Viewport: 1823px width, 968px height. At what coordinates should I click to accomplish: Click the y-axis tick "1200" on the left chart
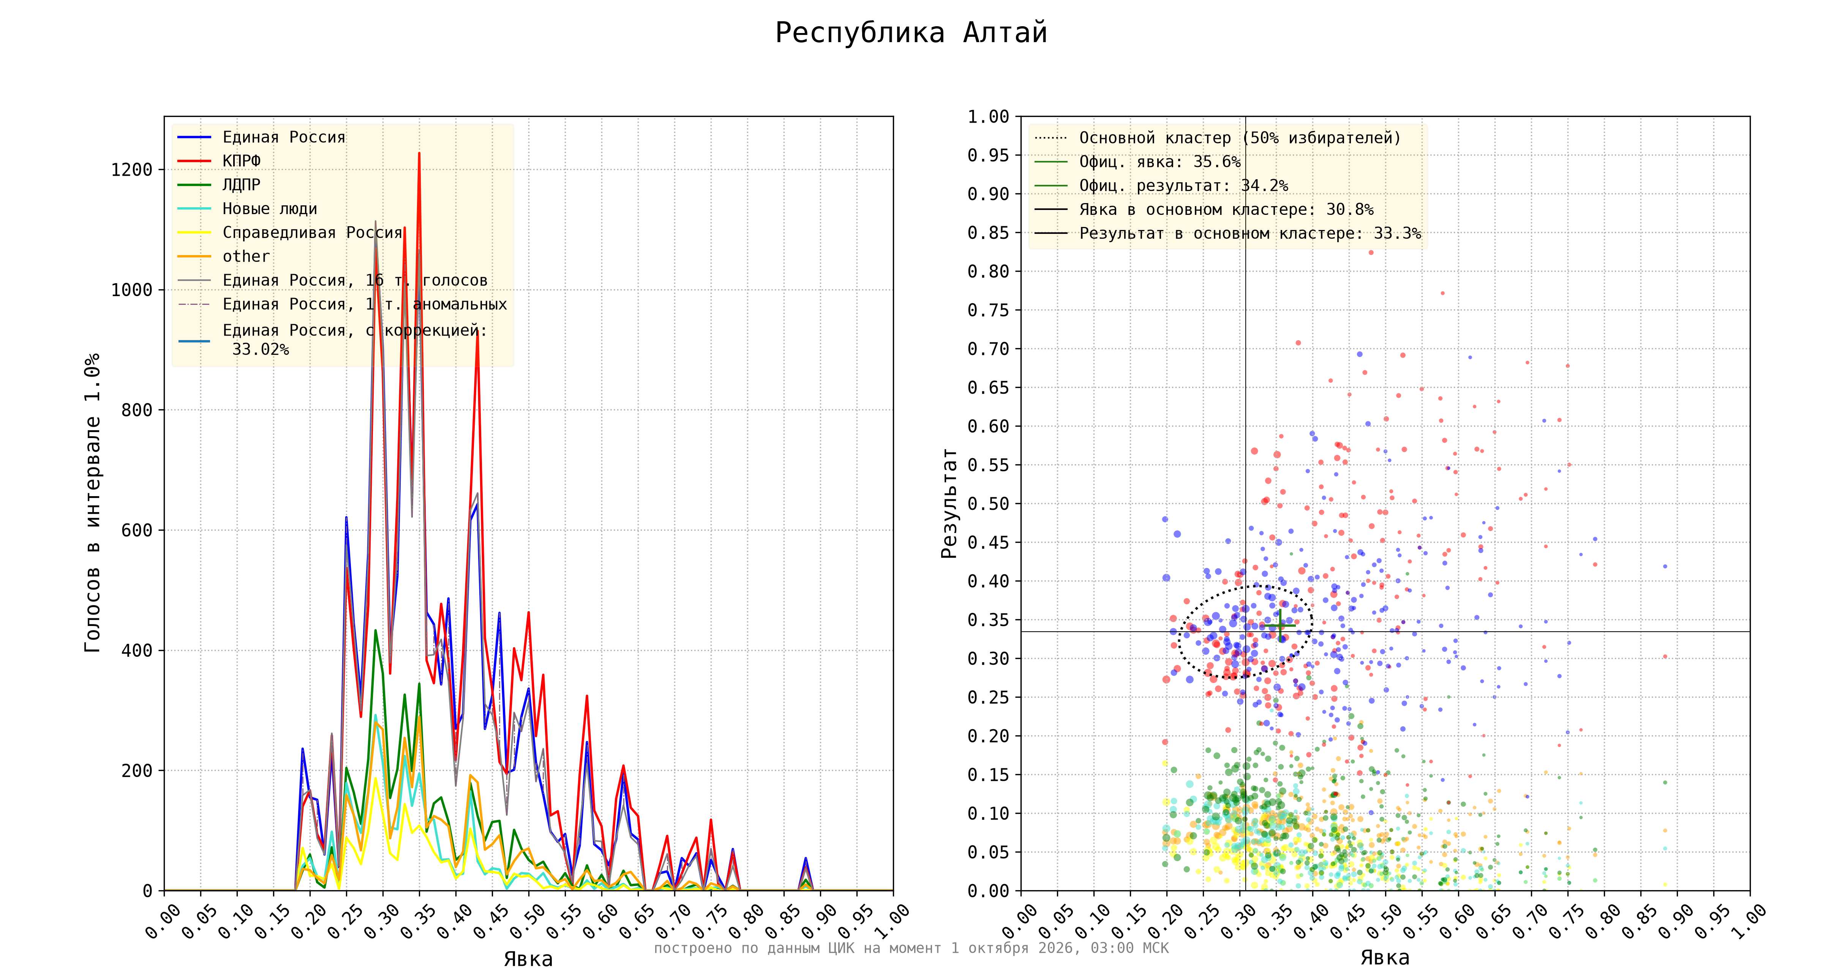[132, 170]
